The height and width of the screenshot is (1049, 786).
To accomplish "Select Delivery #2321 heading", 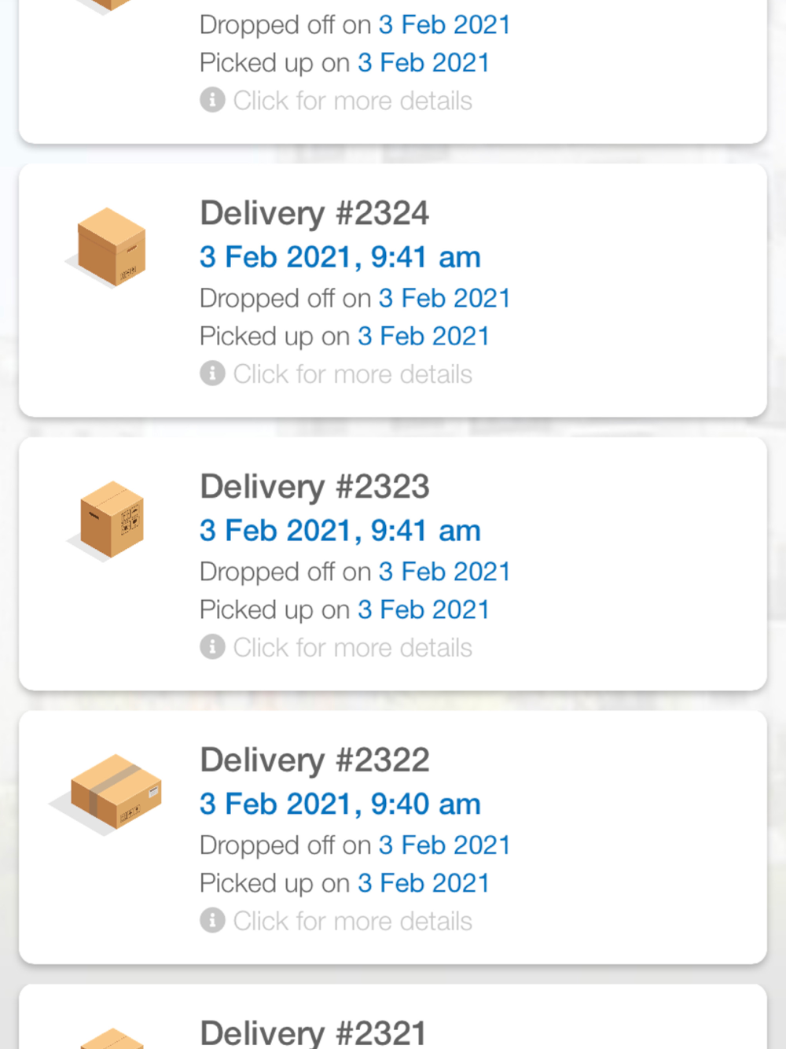I will (314, 1033).
